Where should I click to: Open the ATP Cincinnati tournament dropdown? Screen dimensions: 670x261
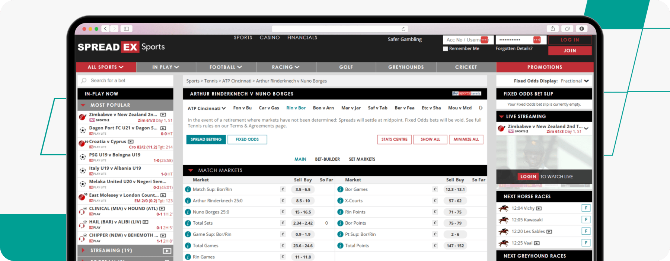(x=207, y=108)
